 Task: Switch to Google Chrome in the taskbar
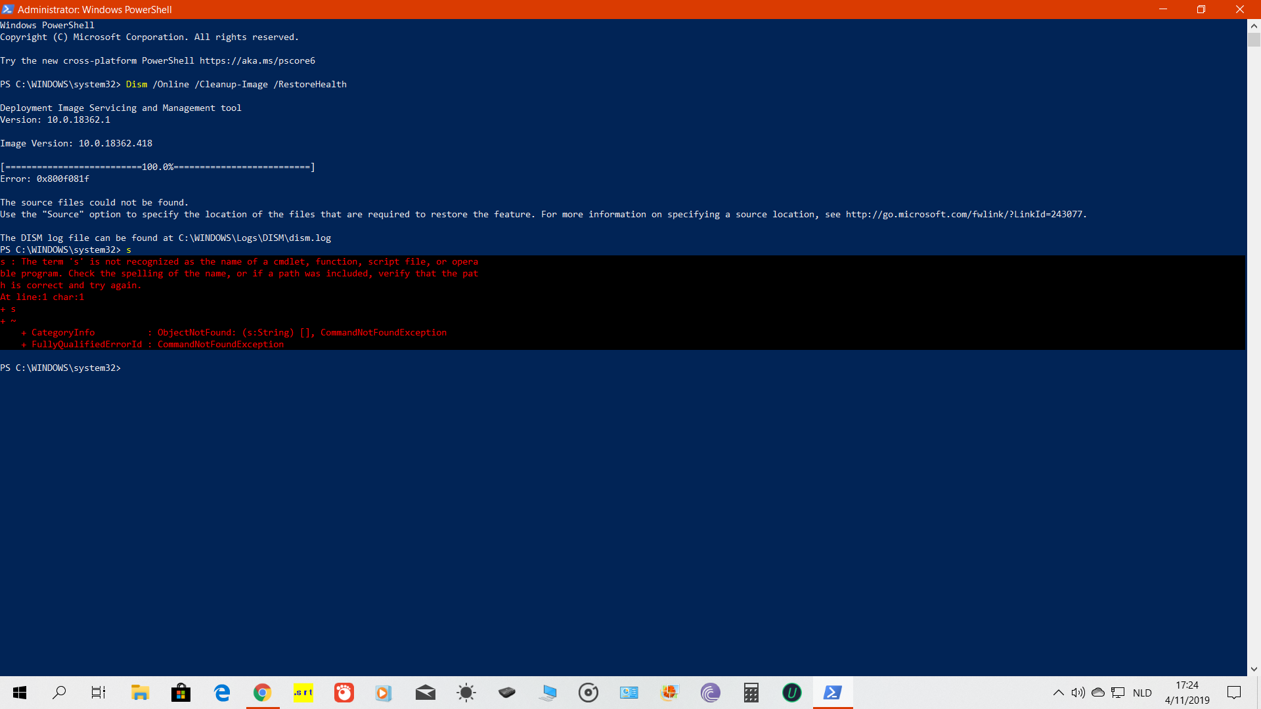coord(263,693)
